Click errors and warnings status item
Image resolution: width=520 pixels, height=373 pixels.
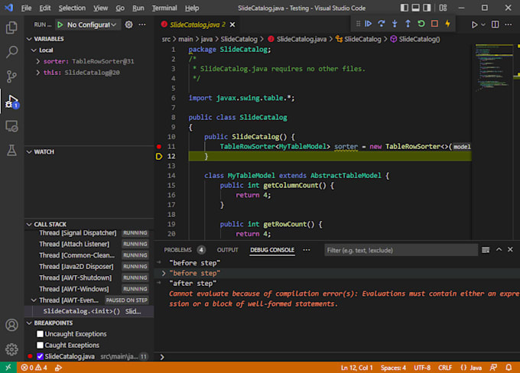(x=34, y=368)
